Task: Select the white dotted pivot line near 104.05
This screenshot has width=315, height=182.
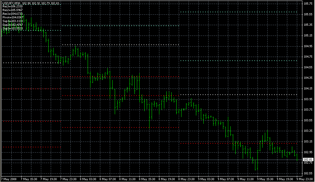Action: tap(238, 95)
